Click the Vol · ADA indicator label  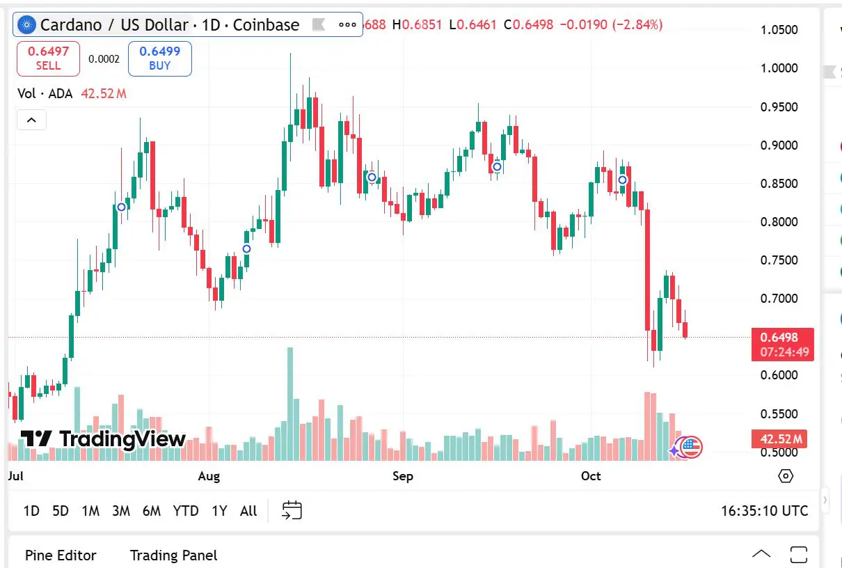[x=45, y=93]
